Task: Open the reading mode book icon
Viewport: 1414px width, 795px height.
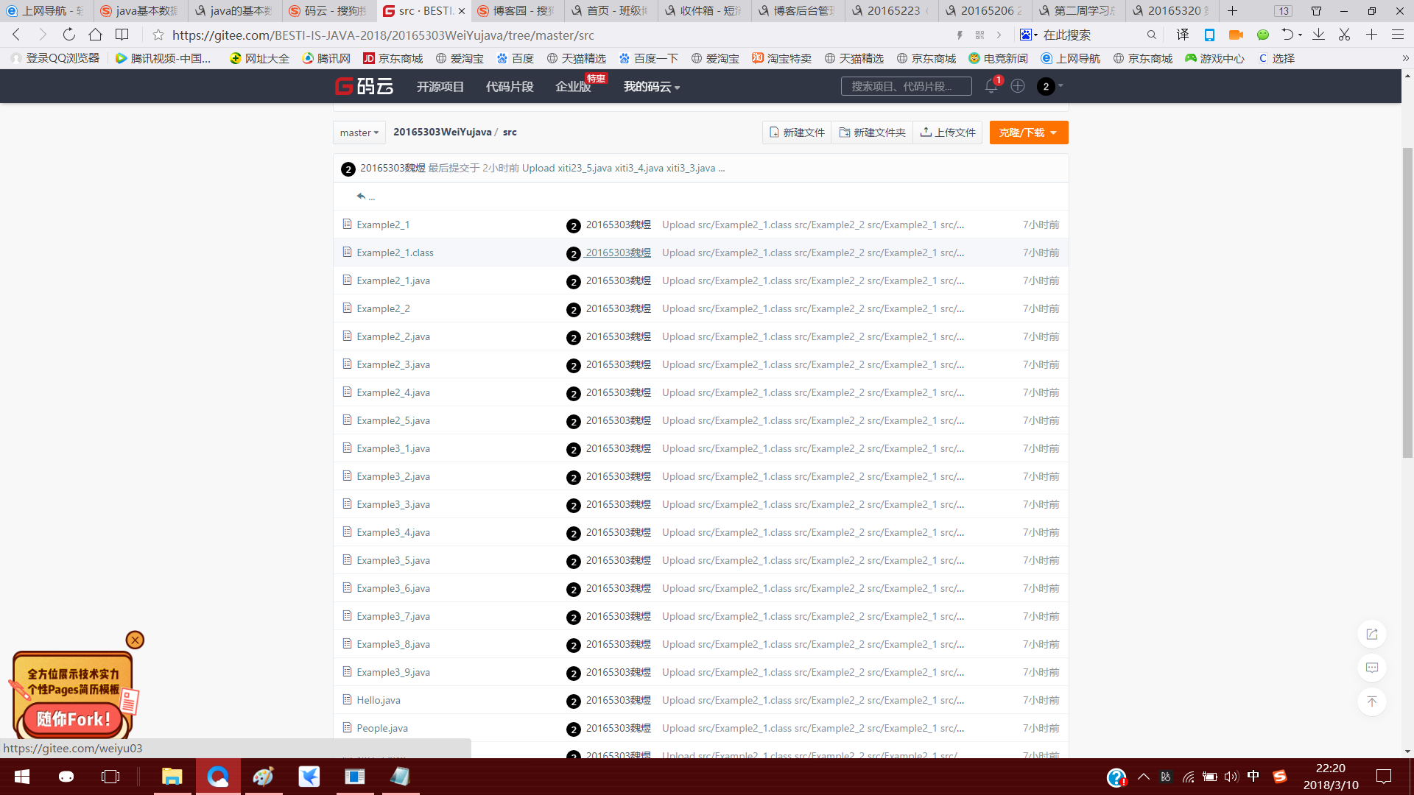Action: pos(122,35)
